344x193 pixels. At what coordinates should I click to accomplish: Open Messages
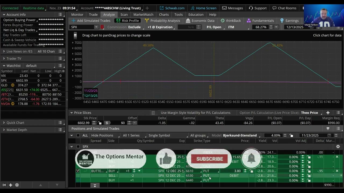tap(232, 8)
